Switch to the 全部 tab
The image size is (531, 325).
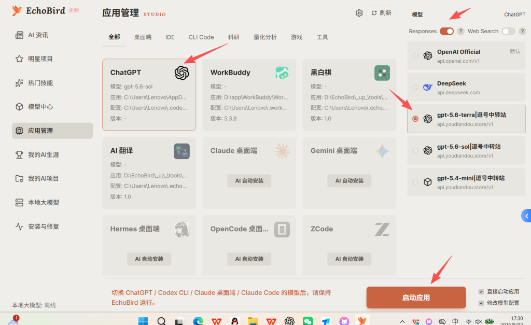114,37
